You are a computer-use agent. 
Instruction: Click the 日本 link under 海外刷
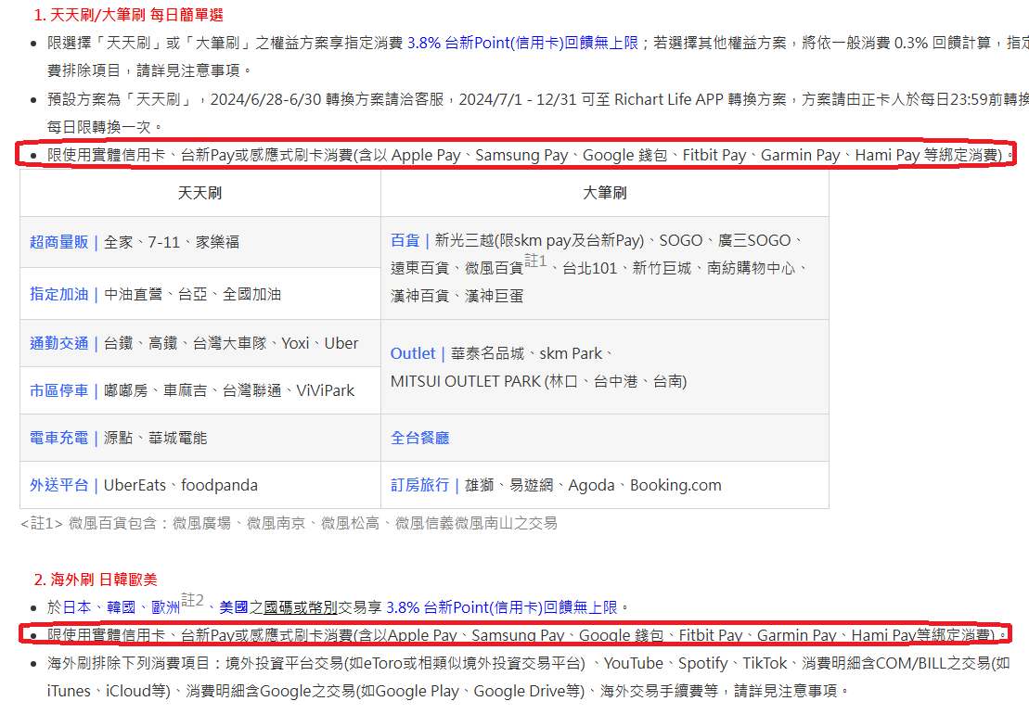[x=77, y=607]
